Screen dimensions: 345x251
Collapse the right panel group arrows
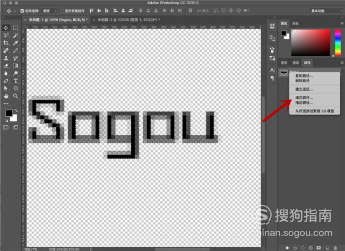tap(342, 18)
